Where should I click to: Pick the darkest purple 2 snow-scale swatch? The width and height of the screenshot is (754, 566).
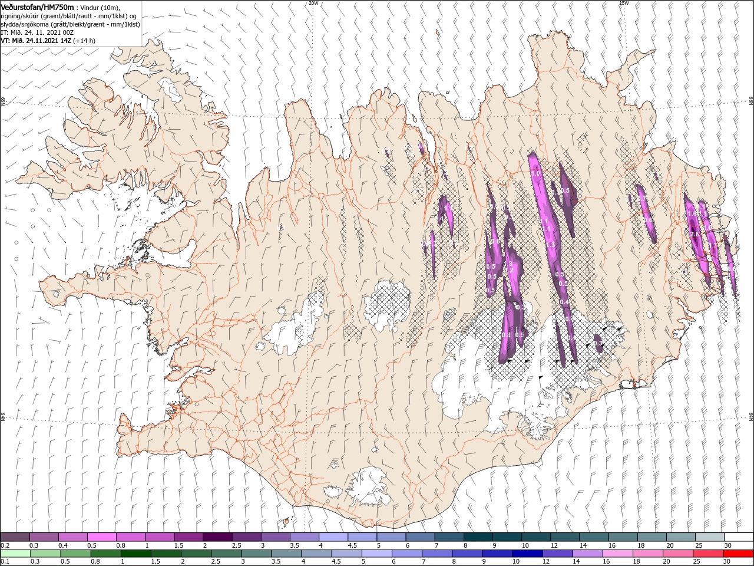coord(218,537)
